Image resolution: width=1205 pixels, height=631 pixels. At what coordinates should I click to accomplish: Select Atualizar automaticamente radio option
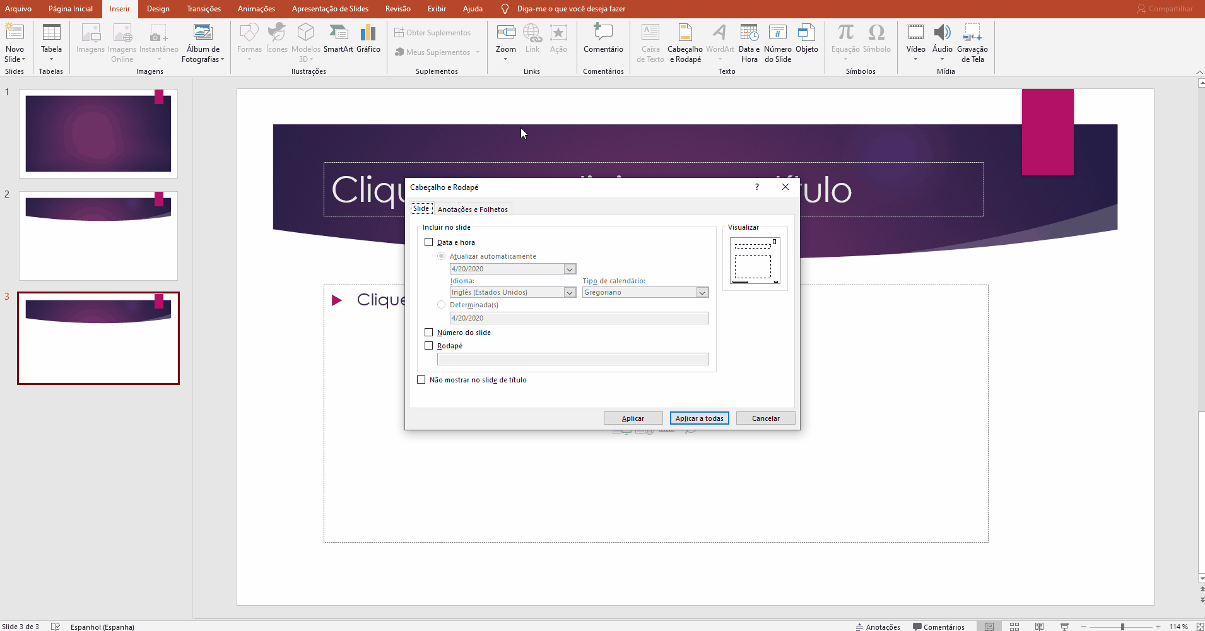coord(442,256)
